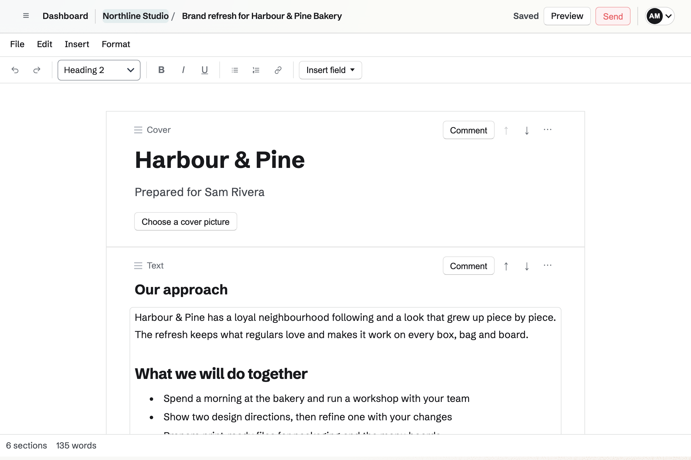Toggle underline formatting
This screenshot has height=460, width=691.
click(x=205, y=70)
